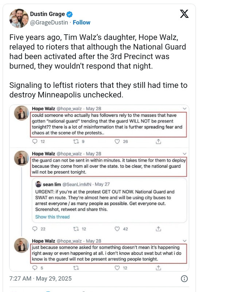Screen dimensions: 228x292
Task: Click the tweet info circle icon
Action: pos(184,278)
